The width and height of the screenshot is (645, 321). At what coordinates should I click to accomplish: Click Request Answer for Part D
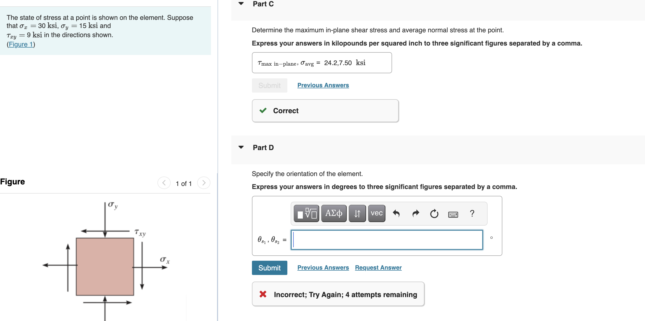click(x=378, y=267)
